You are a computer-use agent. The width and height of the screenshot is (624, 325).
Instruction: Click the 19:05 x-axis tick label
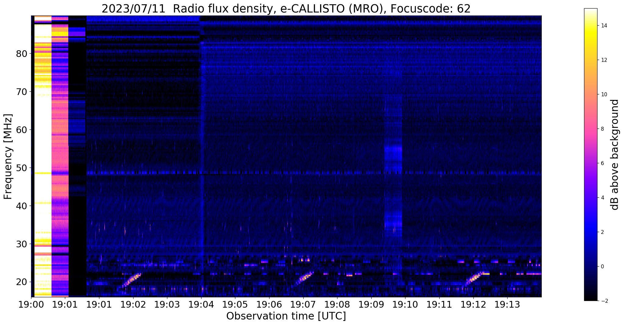point(235,305)
